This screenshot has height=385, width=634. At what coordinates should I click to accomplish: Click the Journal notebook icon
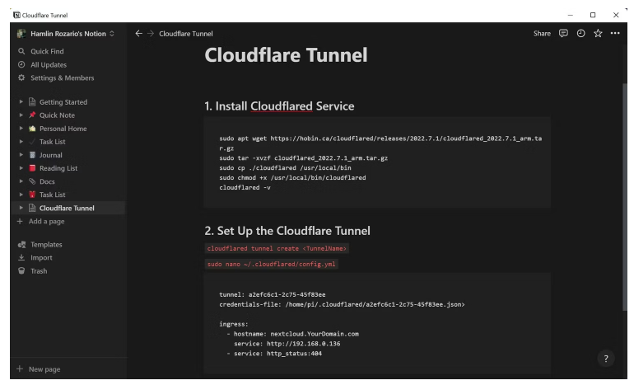click(32, 155)
